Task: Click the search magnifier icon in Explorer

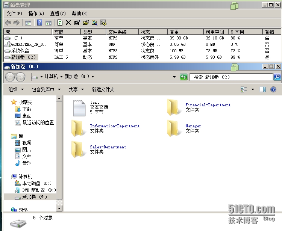Action: pos(277,77)
